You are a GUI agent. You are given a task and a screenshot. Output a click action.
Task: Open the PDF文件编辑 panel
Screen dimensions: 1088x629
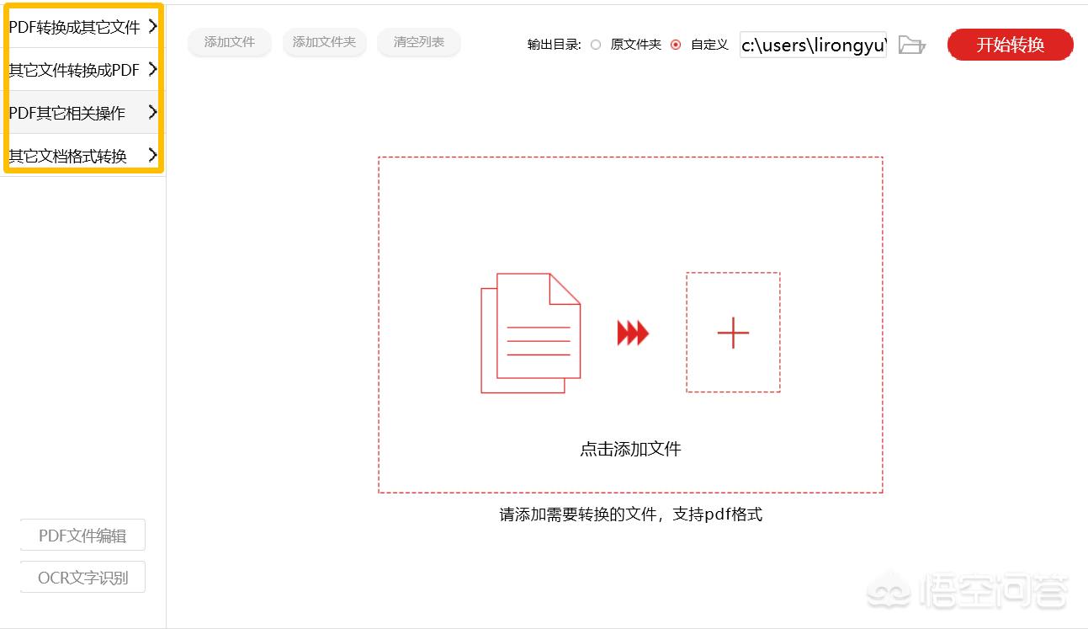[x=82, y=534]
